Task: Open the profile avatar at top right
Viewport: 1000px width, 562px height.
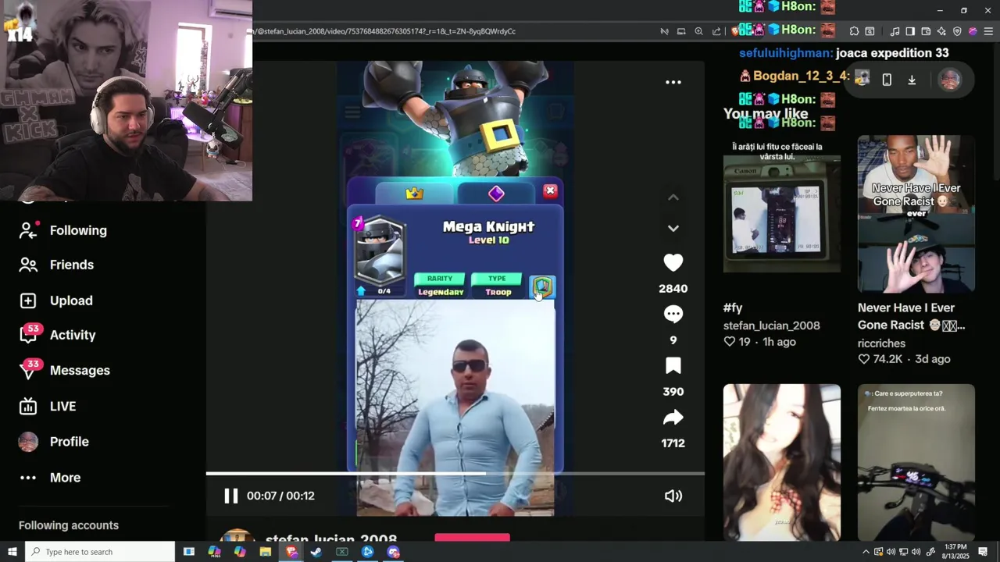Action: point(949,80)
